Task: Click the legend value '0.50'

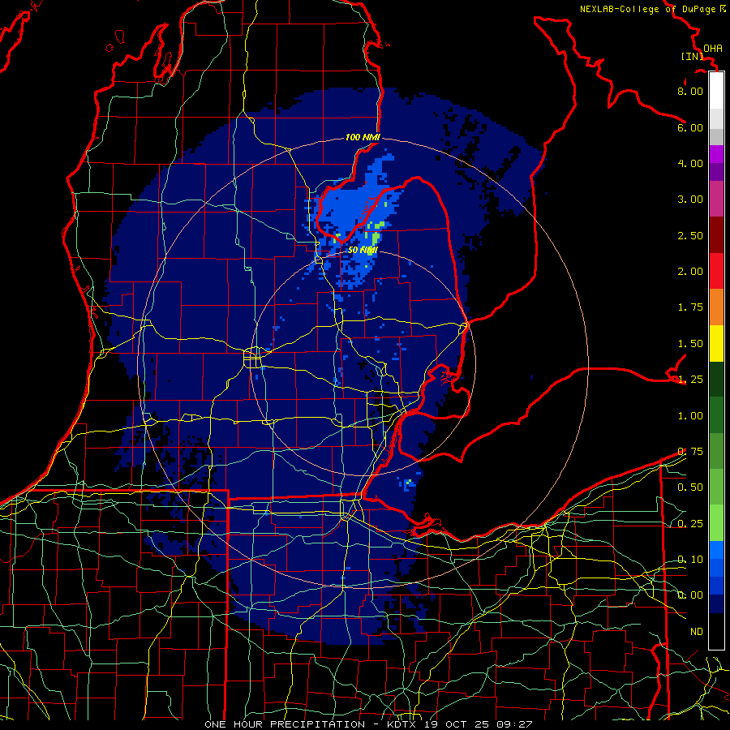Action: coord(690,487)
